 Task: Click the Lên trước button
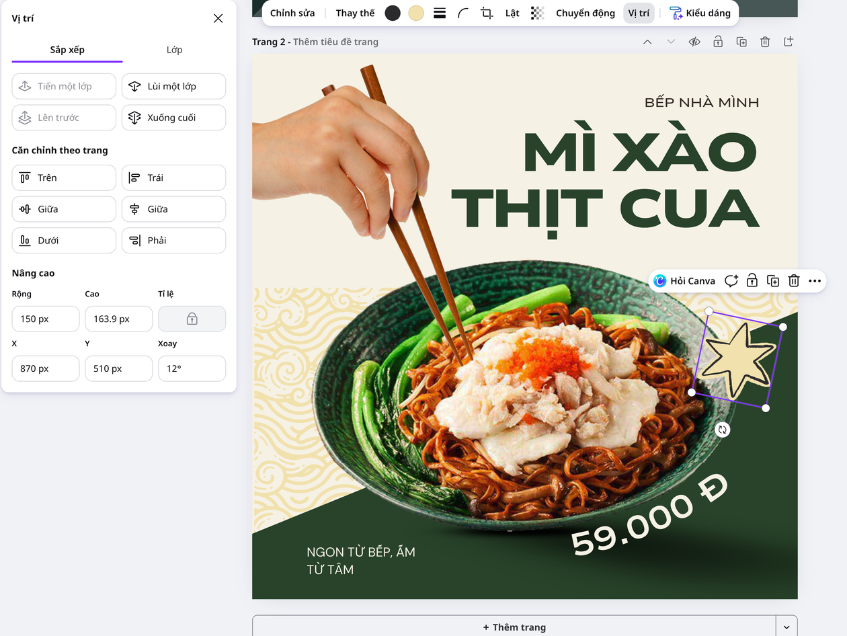[64, 118]
